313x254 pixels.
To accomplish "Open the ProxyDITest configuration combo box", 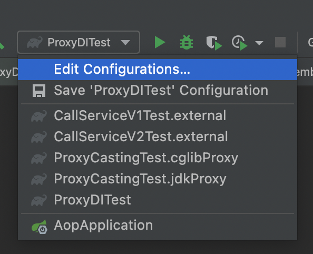I will 79,42.
